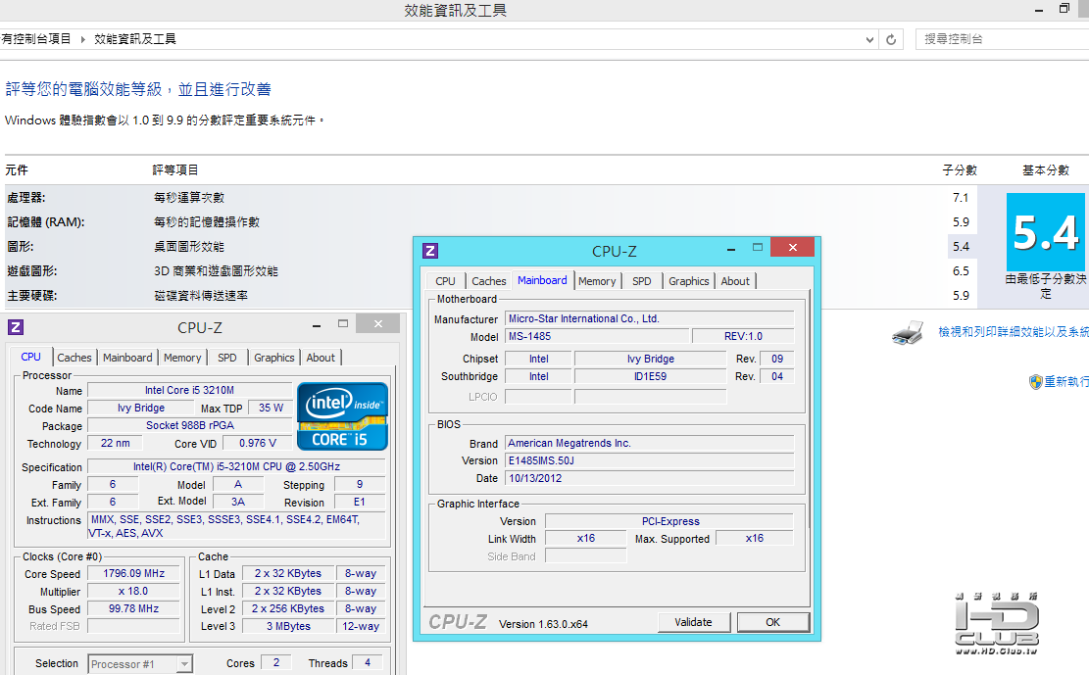Click the 10/13/2012 BIOS date value
Image resolution: width=1089 pixels, height=675 pixels.
click(x=649, y=478)
